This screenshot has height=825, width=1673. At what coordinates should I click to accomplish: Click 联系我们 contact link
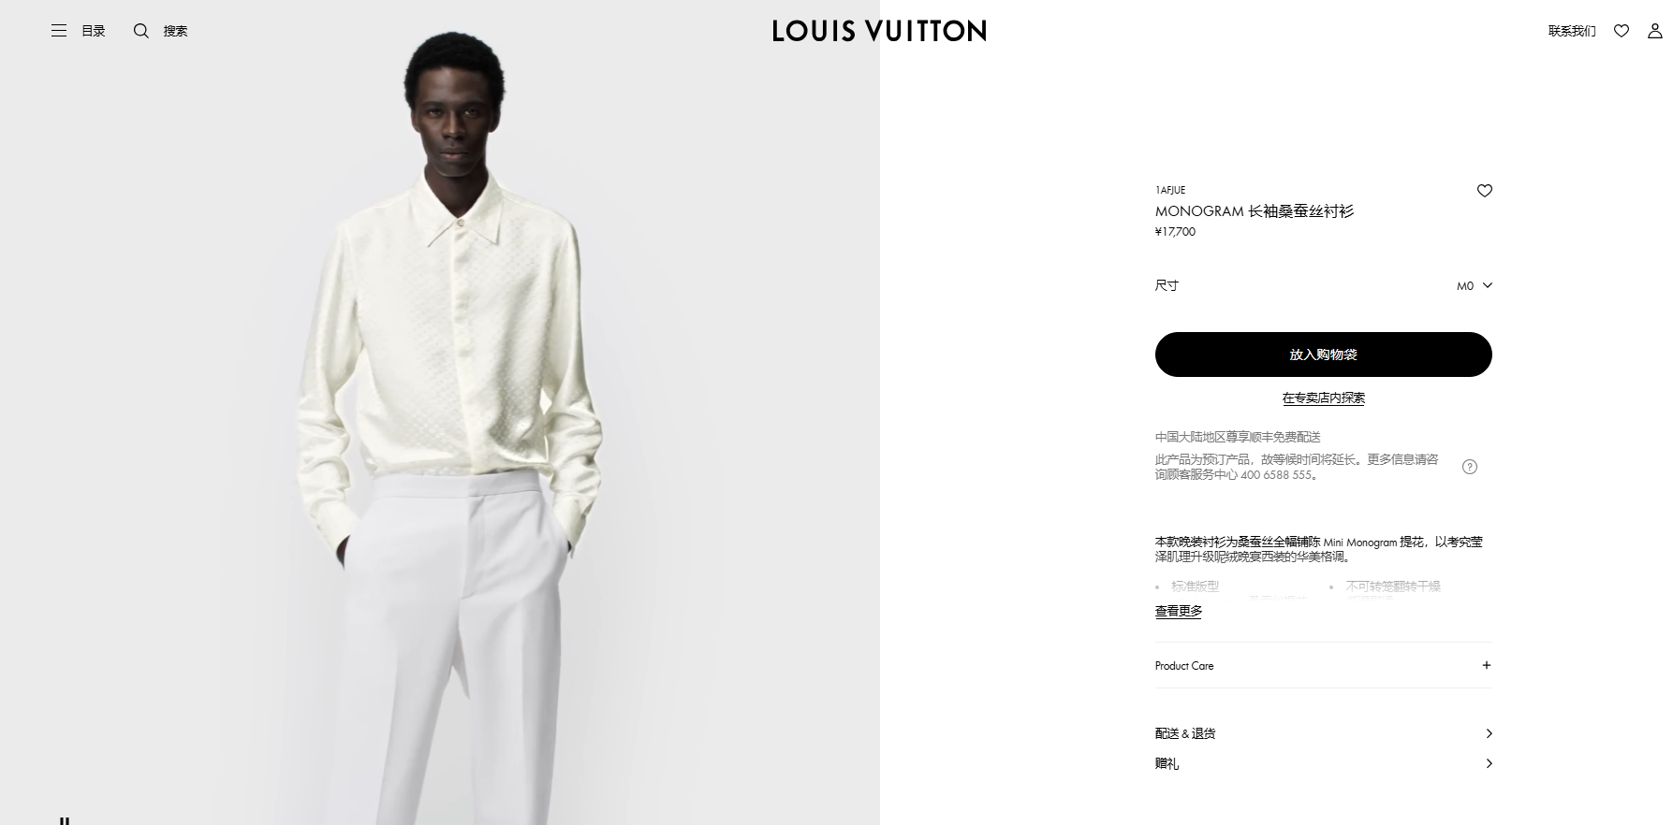tap(1572, 31)
